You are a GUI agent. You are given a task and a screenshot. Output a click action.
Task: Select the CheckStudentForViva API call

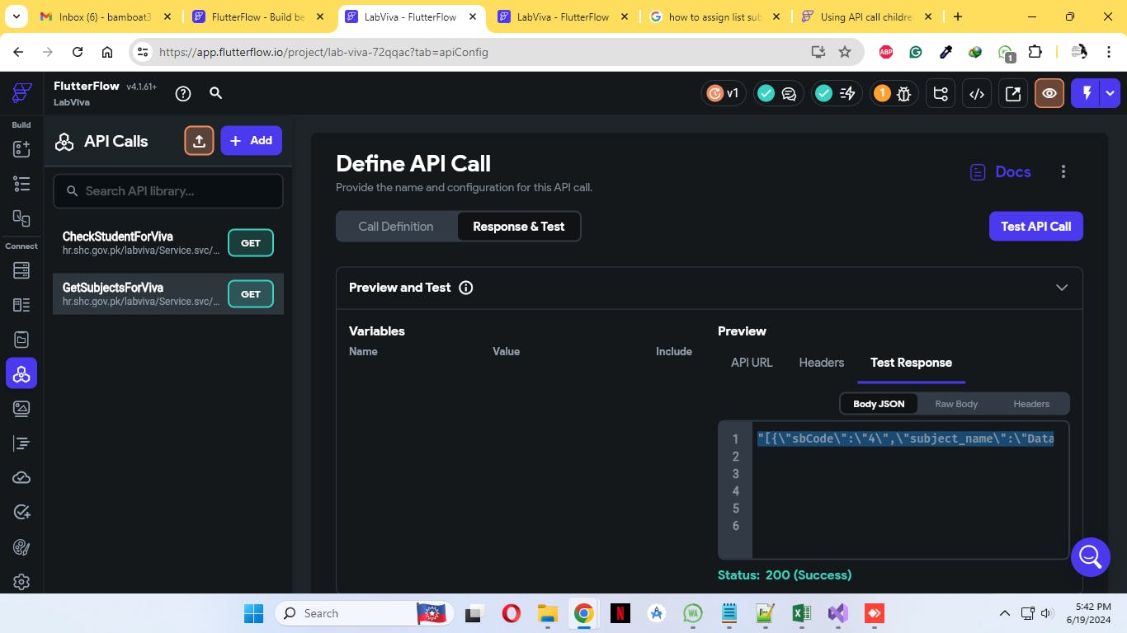coord(168,243)
